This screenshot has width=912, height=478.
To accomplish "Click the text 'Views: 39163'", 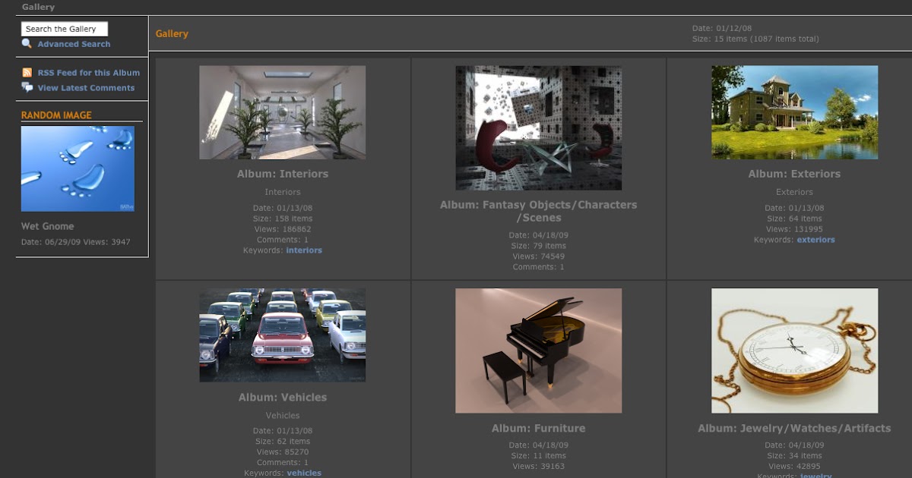I will 539,467.
